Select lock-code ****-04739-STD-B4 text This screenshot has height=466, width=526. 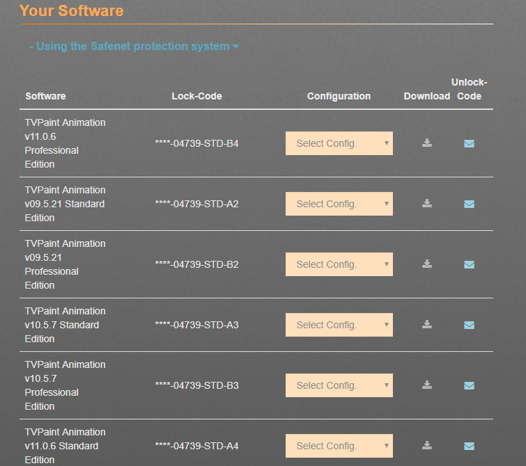point(197,143)
